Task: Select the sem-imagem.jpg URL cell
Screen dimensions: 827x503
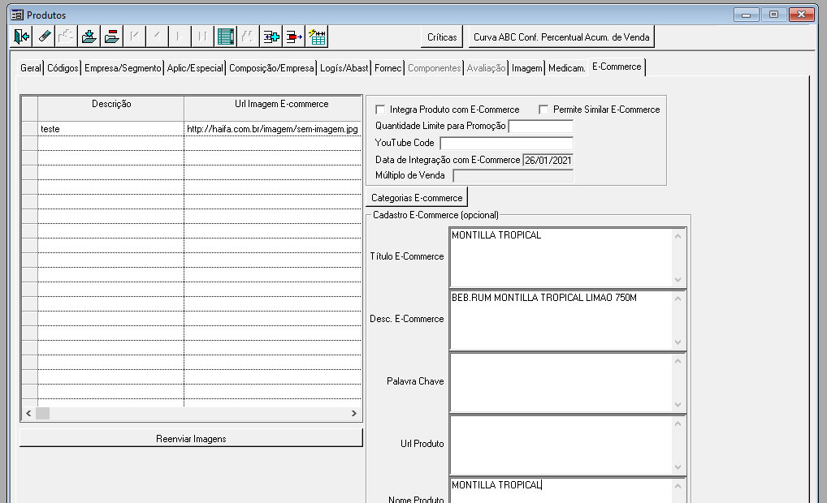Action: [273, 129]
